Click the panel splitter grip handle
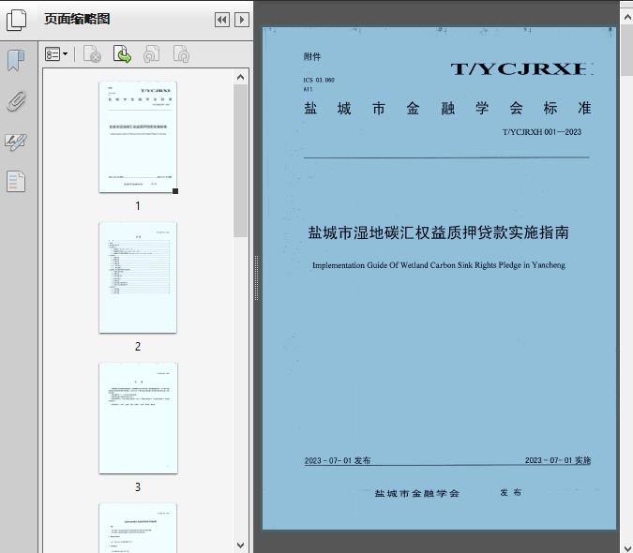Image resolution: width=633 pixels, height=553 pixels. [x=256, y=278]
